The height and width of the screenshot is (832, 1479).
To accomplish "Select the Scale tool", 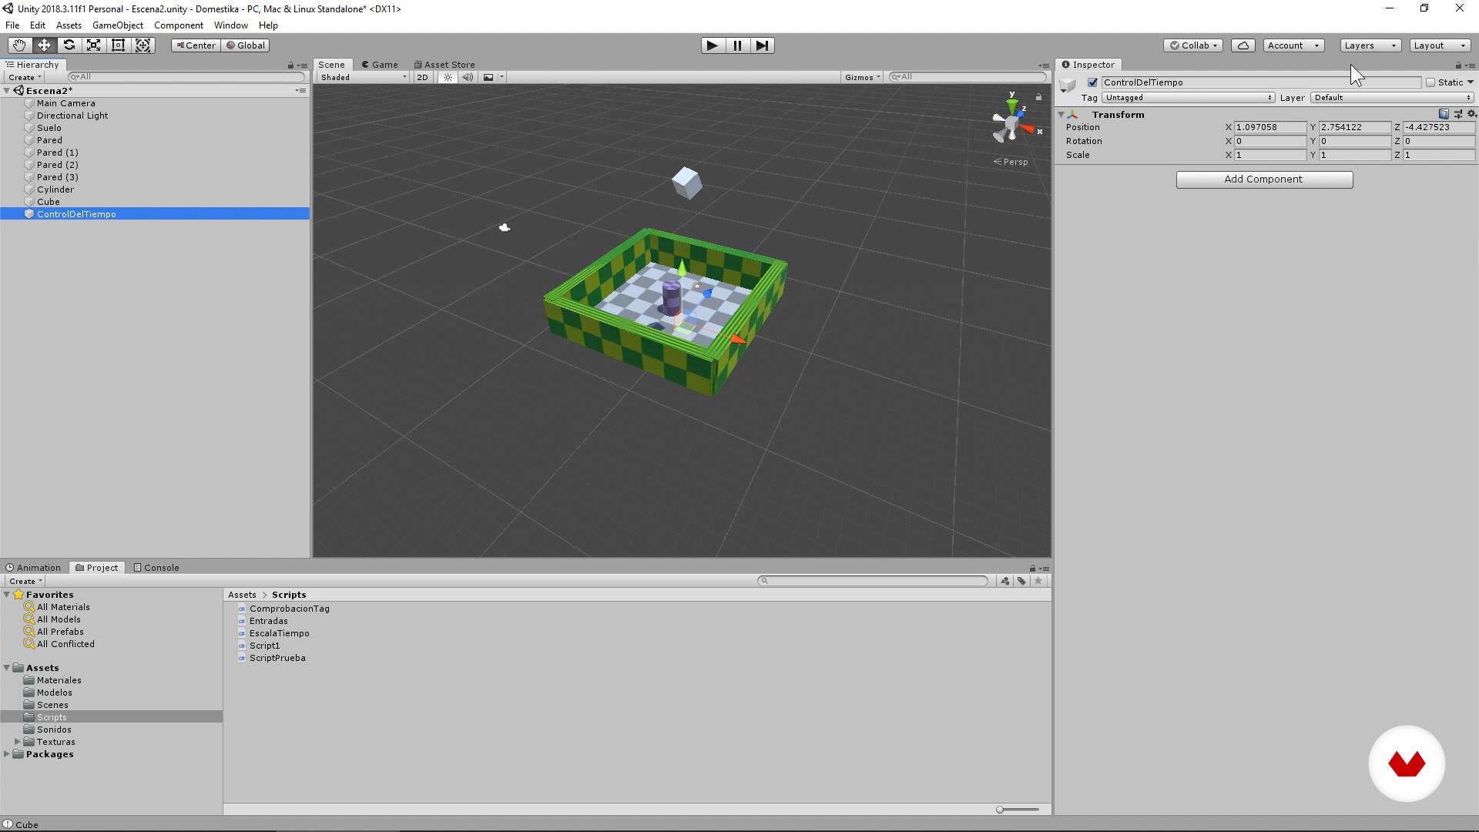I will tap(93, 45).
